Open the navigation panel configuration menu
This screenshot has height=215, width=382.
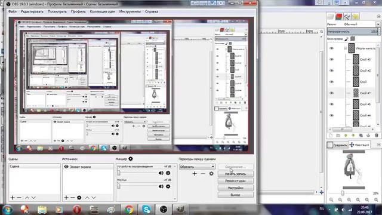pos(378,145)
